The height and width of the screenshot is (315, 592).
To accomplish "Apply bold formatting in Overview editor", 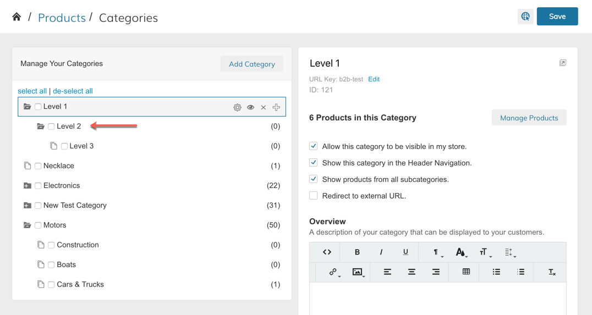I will pyautogui.click(x=357, y=252).
